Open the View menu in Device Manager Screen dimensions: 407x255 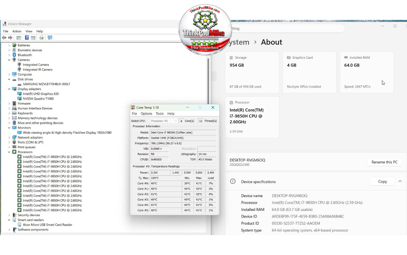click(x=29, y=31)
